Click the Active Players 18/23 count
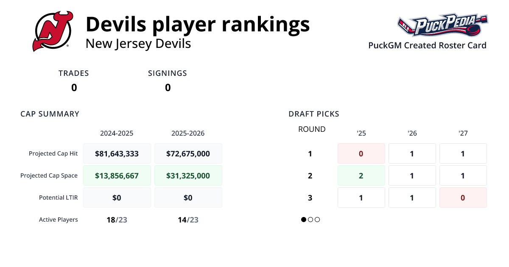Image resolution: width=509 pixels, height=267 pixels. click(x=117, y=220)
